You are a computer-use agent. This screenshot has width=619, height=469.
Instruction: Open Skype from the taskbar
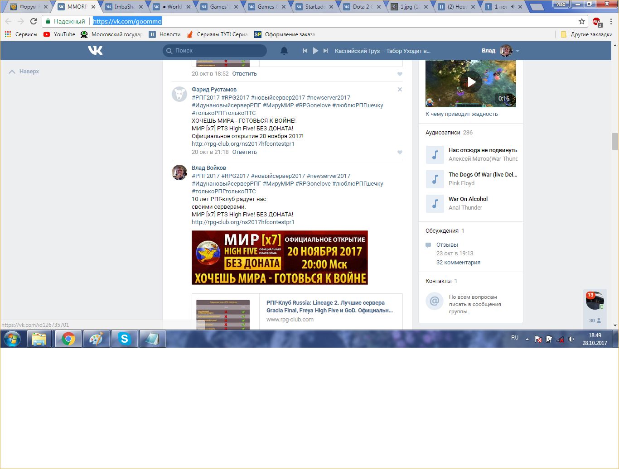pyautogui.click(x=124, y=339)
